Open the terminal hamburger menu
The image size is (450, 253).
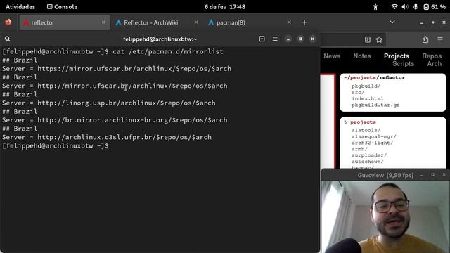tap(275, 39)
